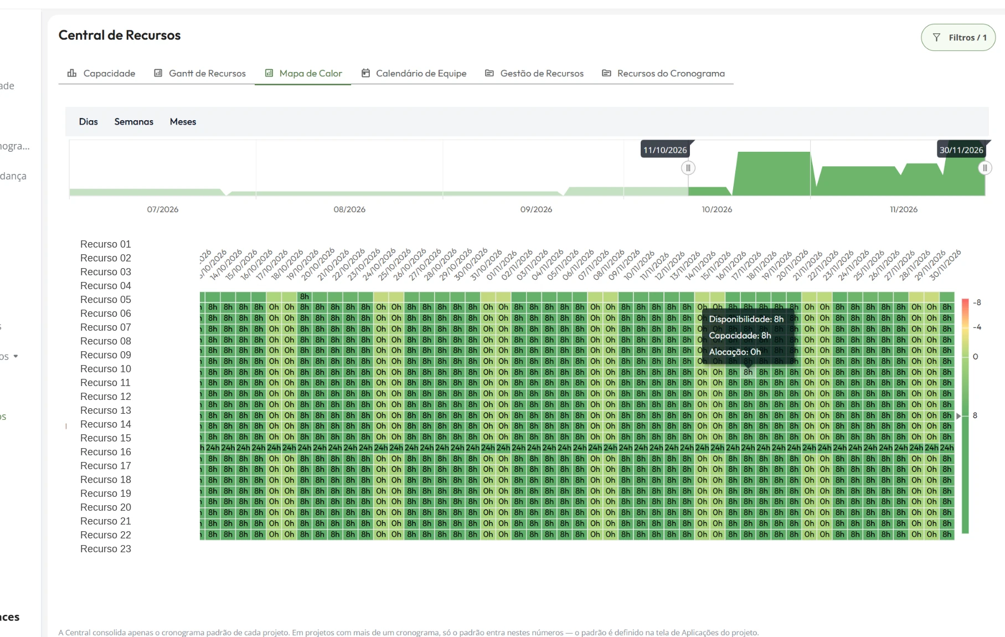The image size is (1005, 637).
Task: Click the 08/2026 label on the overview timeline
Action: pyautogui.click(x=349, y=209)
